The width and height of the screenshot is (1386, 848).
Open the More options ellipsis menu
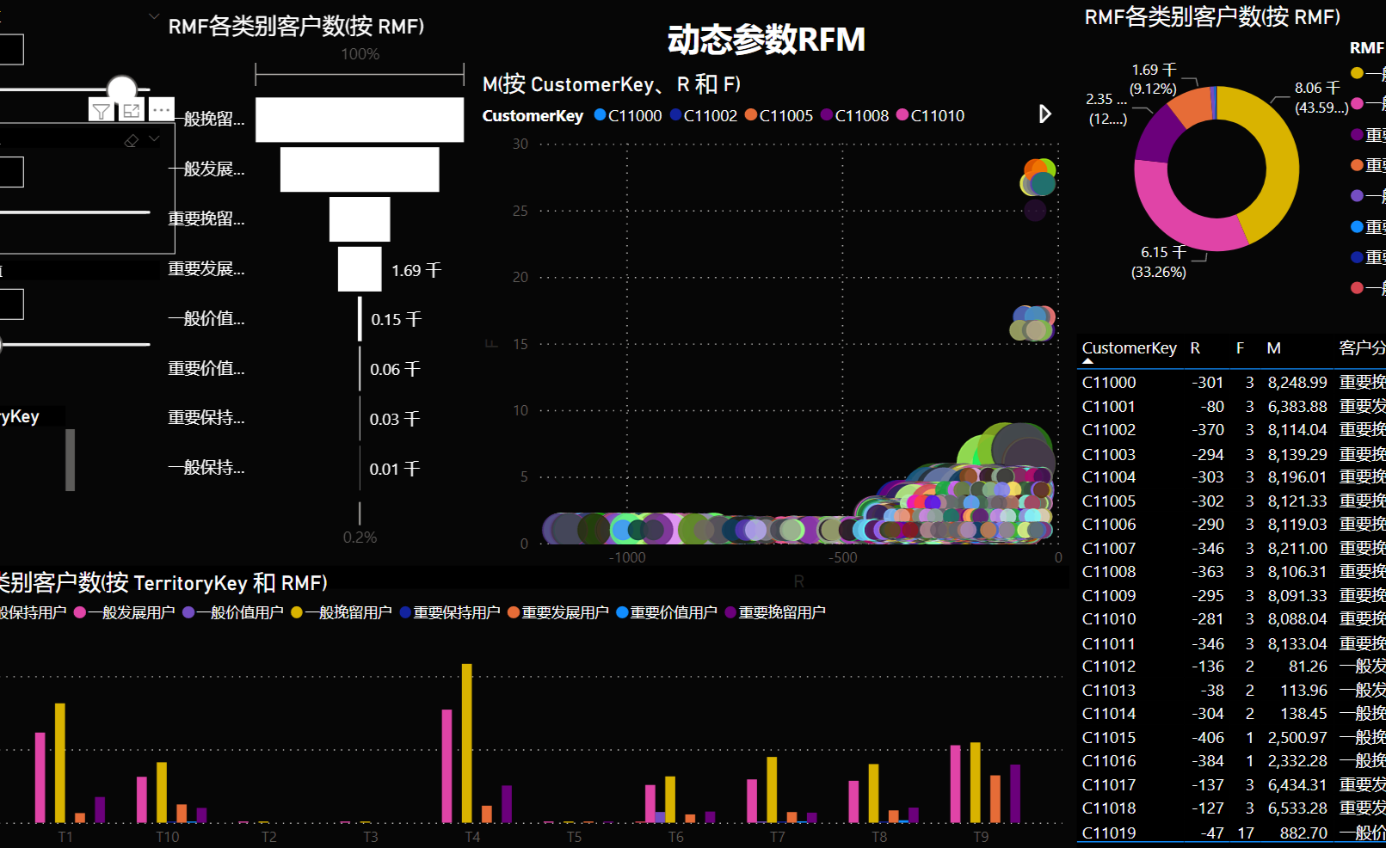click(x=162, y=110)
